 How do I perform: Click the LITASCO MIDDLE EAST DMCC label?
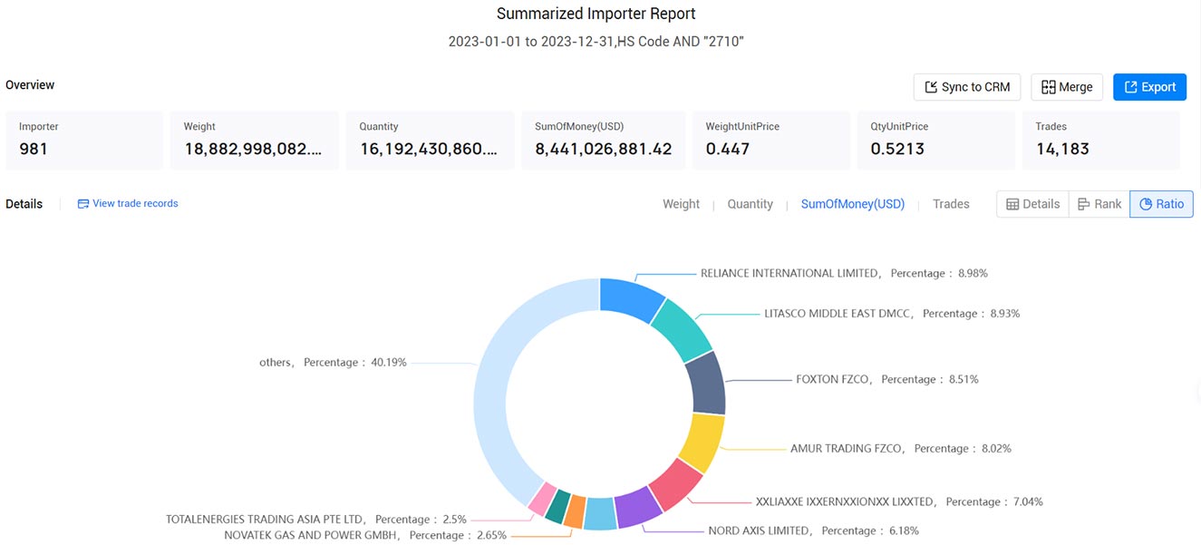click(892, 314)
